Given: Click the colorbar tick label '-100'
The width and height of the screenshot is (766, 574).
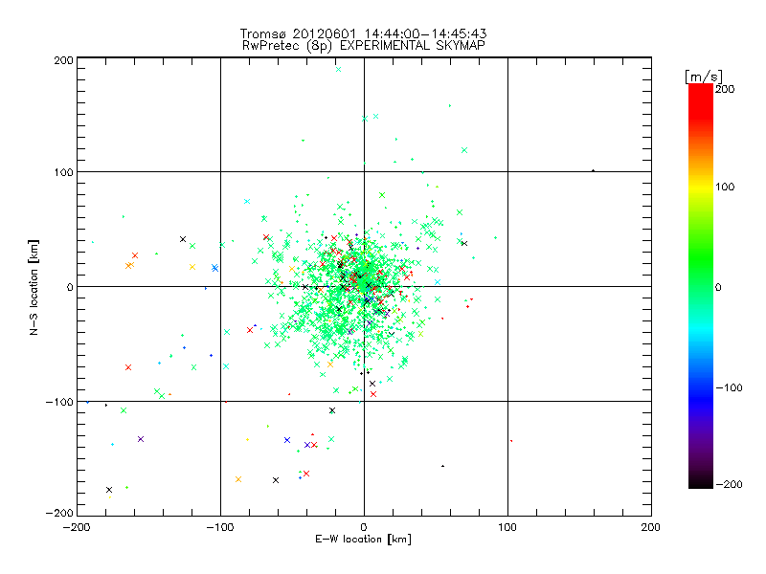Looking at the screenshot, I should [x=729, y=387].
